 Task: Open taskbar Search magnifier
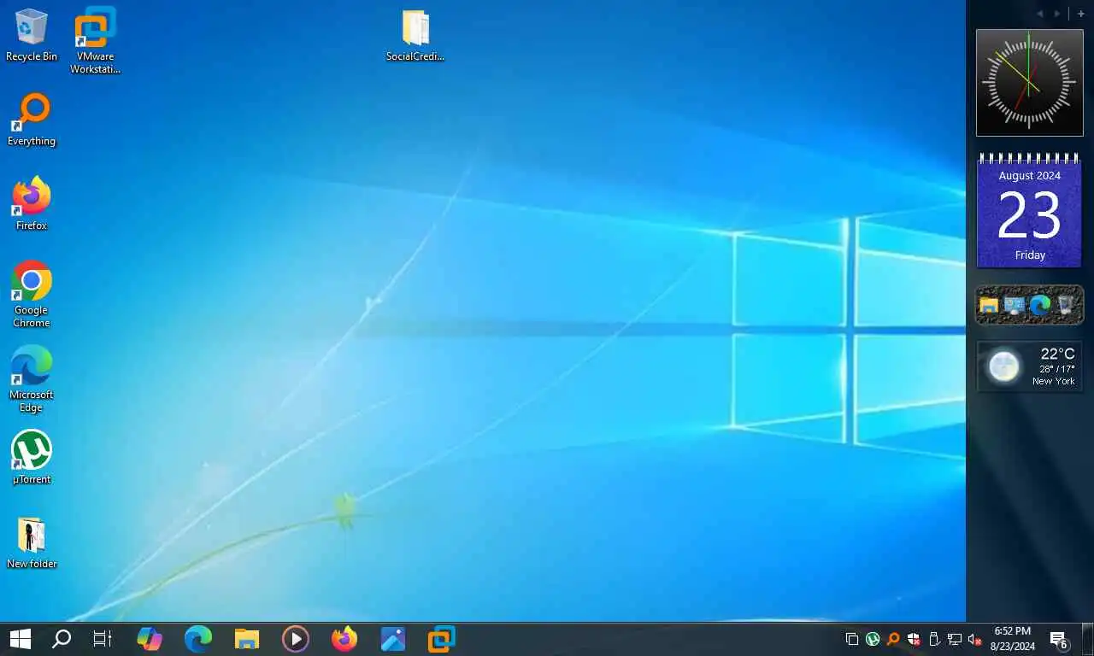62,639
